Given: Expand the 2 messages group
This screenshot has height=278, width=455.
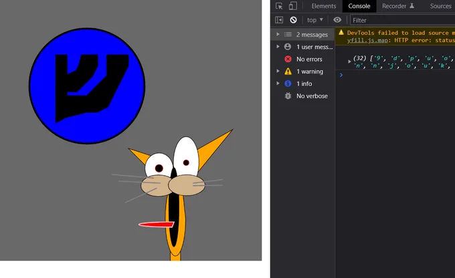Looking at the screenshot, I should click(278, 34).
